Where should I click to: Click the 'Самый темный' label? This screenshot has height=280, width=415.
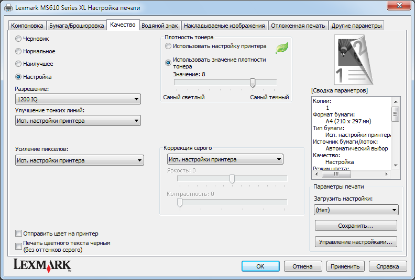coord(269,97)
